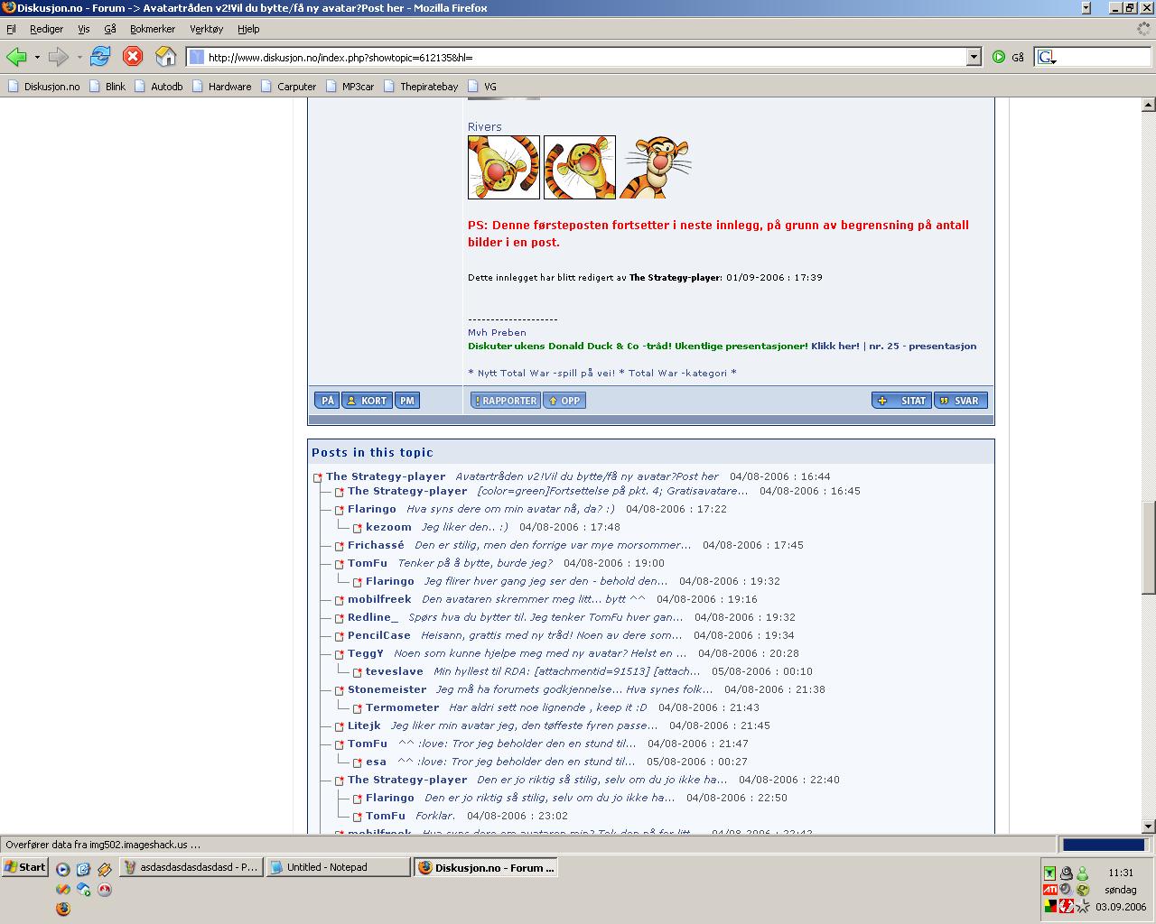The height and width of the screenshot is (924, 1156).
Task: Open the Hardware bookmark
Action: tap(221, 87)
